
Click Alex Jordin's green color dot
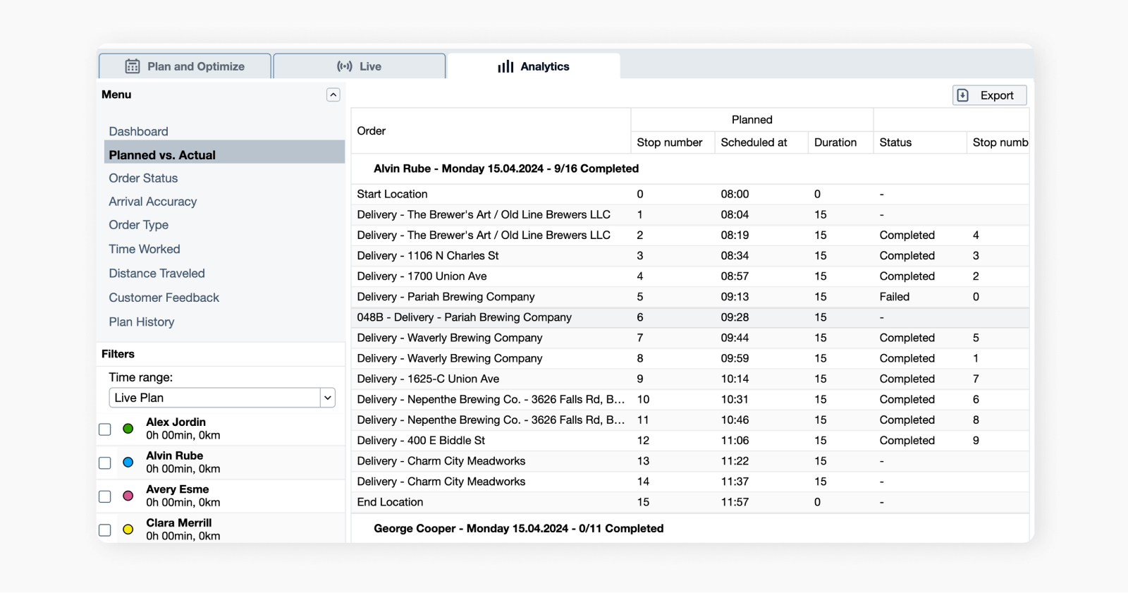point(128,429)
